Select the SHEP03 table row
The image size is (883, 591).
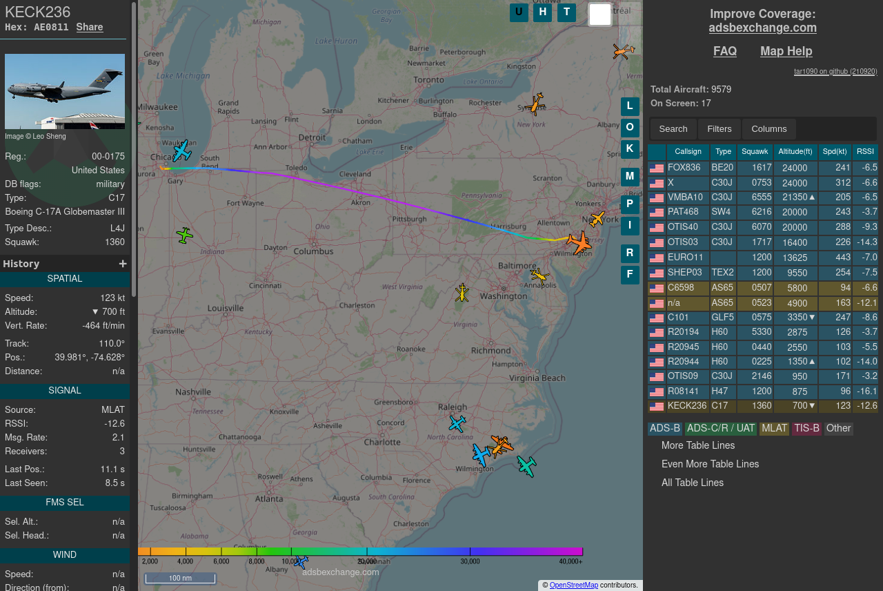[x=763, y=273]
